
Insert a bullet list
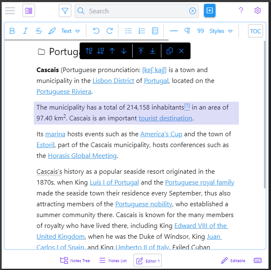tap(128, 31)
